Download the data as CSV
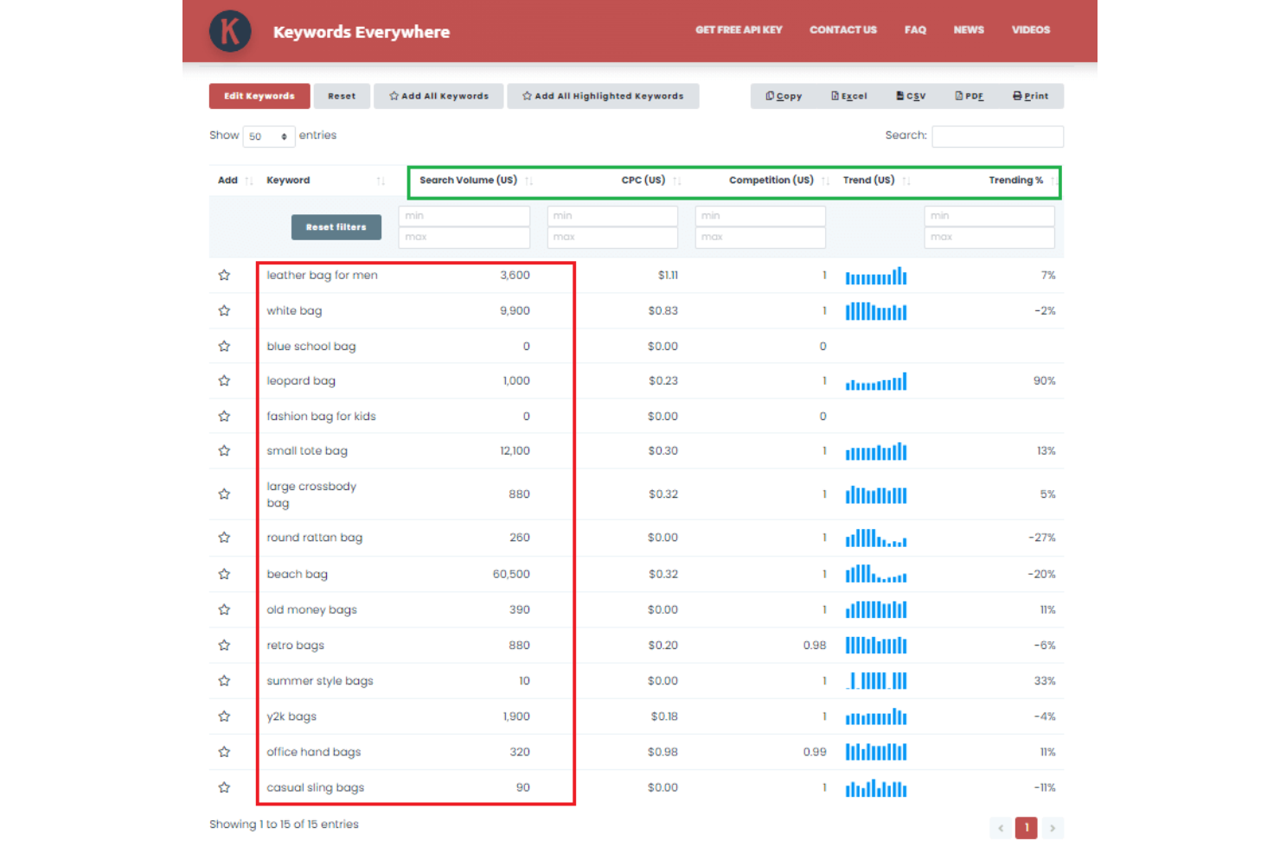Viewport: 1280px width, 853px height. click(910, 96)
